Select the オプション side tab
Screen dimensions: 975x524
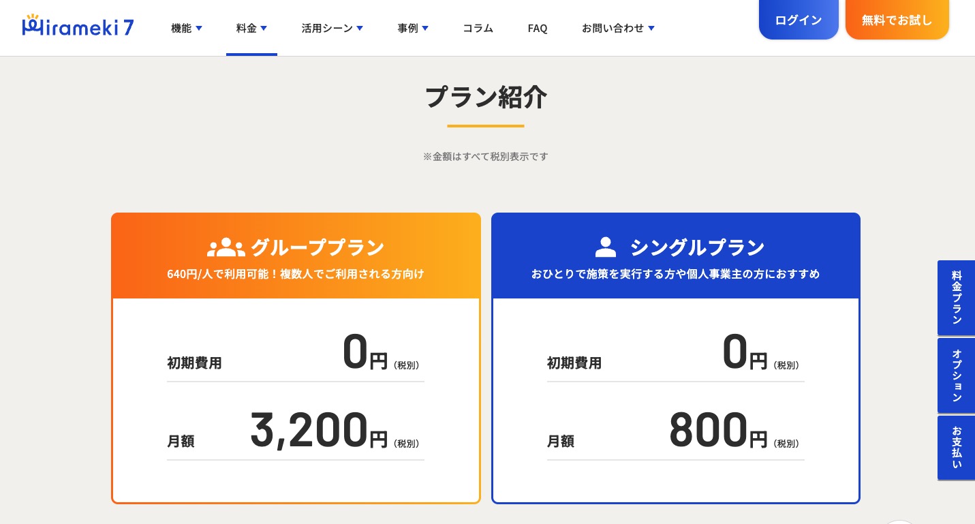[957, 375]
